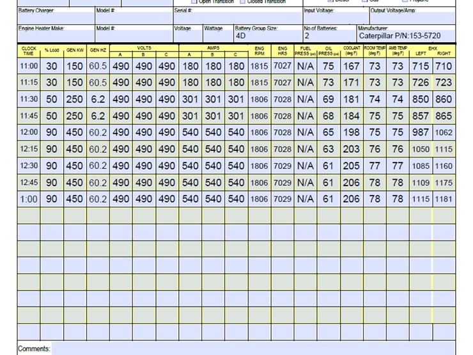473x355 pixels.
Task: Select EHX Right cell showing 1181
Action: [443, 199]
